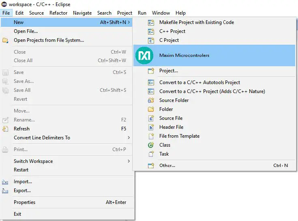Image resolution: width=298 pixels, height=221 pixels.
Task: Expand Convert Line Delimiters To submenu
Action: click(129, 138)
